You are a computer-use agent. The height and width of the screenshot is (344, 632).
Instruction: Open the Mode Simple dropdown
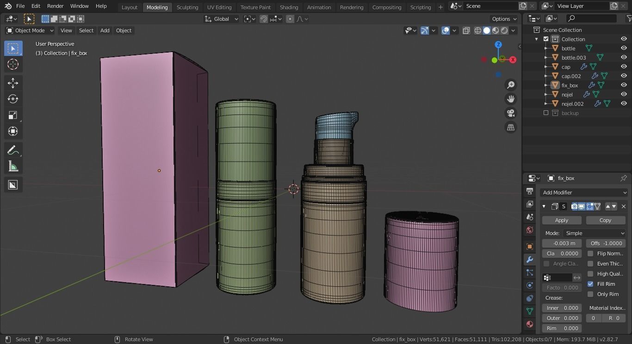coord(594,233)
